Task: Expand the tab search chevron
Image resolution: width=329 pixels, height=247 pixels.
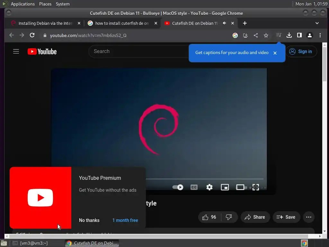Action: (317, 23)
